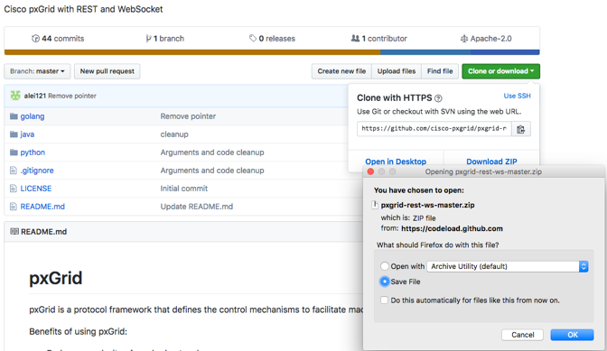Image resolution: width=607 pixels, height=351 pixels.
Task: Copy clone URL with clipboard icon
Action: (521, 129)
